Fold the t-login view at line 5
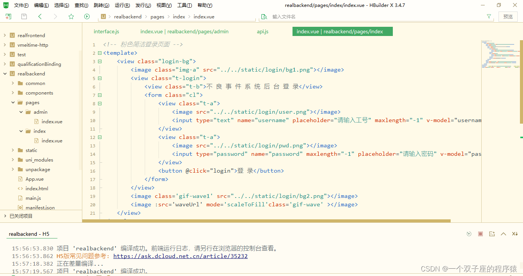 pos(100,78)
